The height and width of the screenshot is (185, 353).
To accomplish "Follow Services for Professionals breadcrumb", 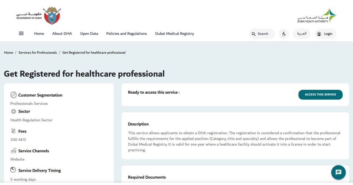I will point(38,52).
